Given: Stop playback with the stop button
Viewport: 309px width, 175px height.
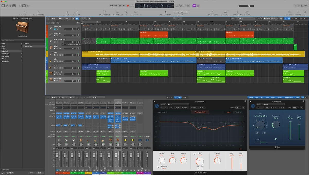Looking at the screenshot, I should pyautogui.click(x=120, y=6).
